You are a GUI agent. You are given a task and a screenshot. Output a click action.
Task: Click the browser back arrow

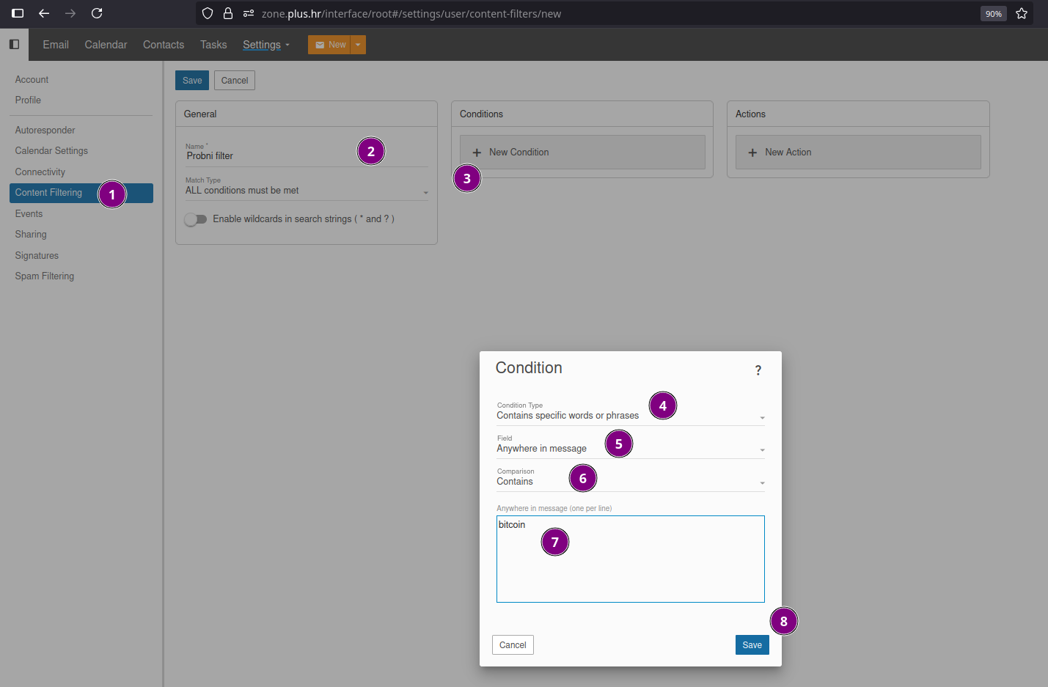pyautogui.click(x=44, y=13)
